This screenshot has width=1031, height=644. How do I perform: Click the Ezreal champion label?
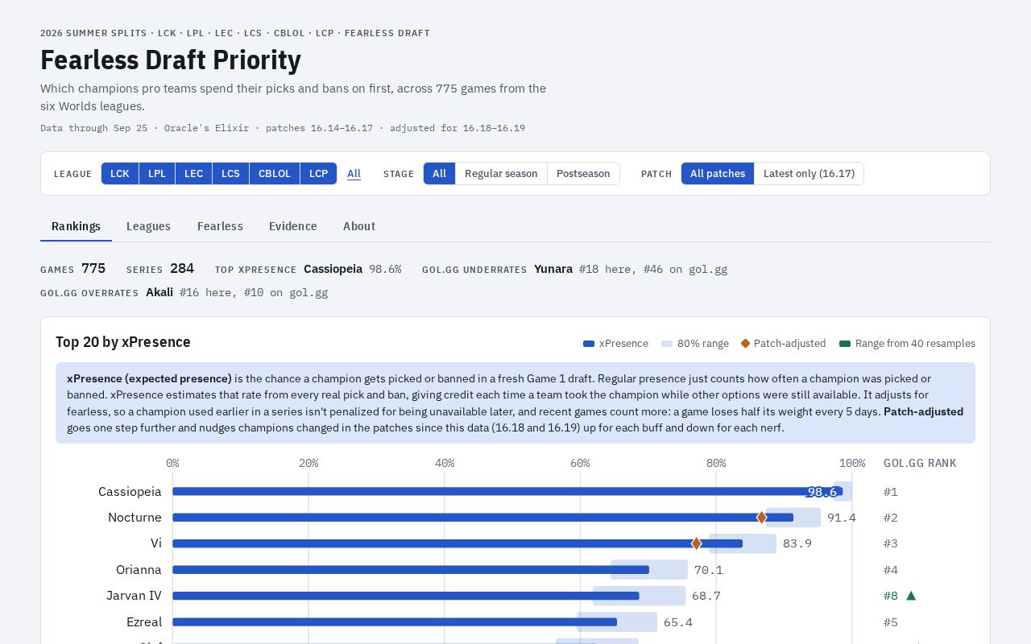[x=144, y=622]
